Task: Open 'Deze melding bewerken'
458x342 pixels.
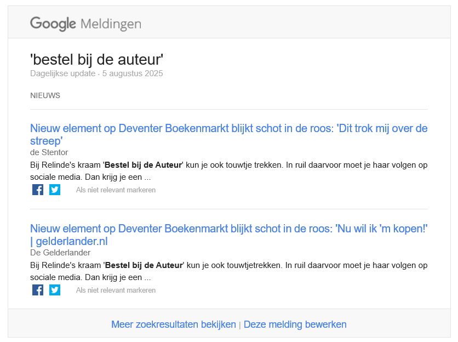Action: click(295, 324)
